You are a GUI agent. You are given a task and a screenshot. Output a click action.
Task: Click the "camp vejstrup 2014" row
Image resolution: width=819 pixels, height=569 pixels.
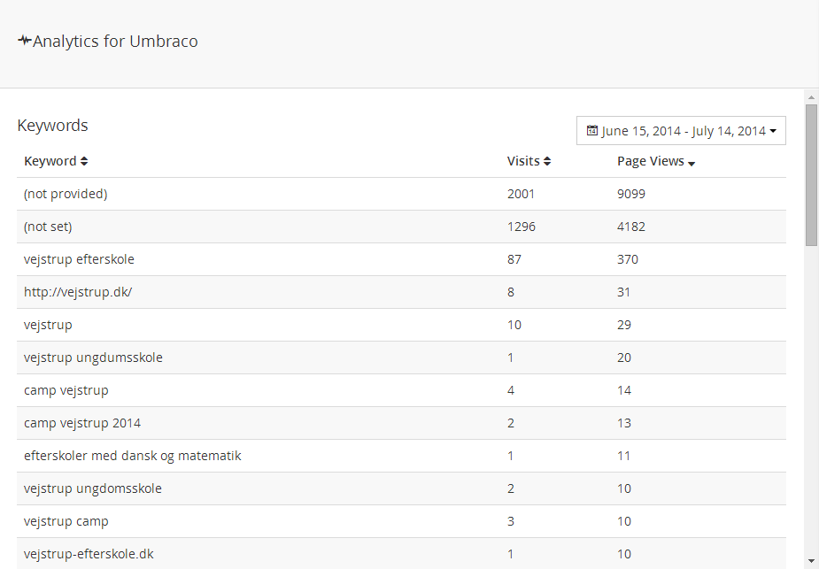82,423
